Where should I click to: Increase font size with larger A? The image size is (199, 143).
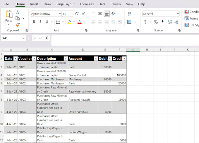77,13
